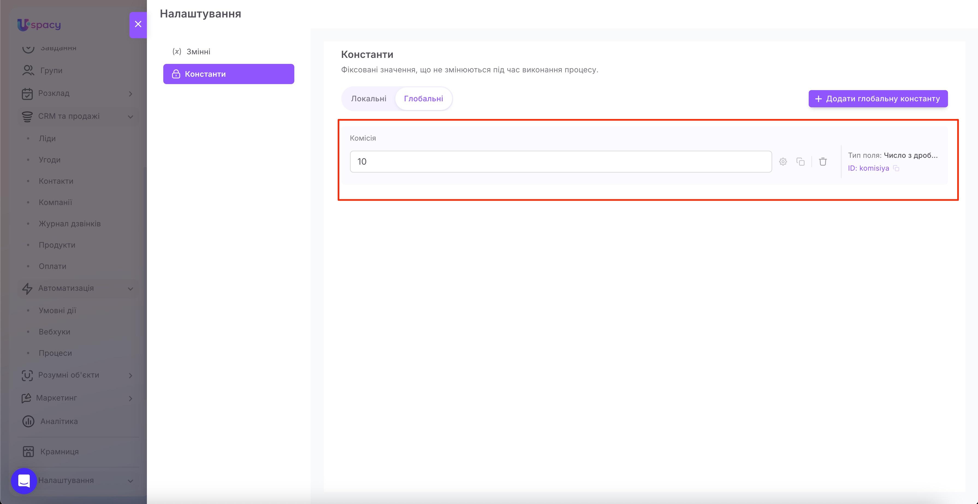Screen dimensions: 978x504
Task: Expand the Налаштування sidebar chevron
Action: (x=130, y=481)
